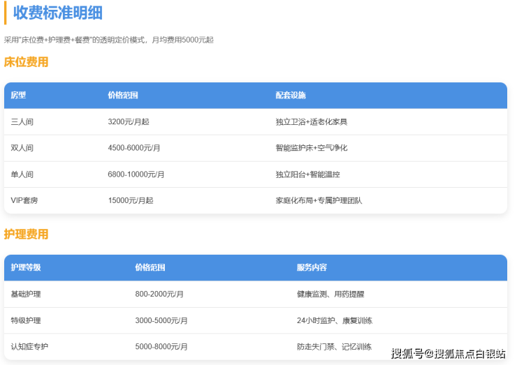This screenshot has height=365, width=517.
Task: Click the 搜狐号@搜狐焦点白银站 watermark
Action: pos(448,354)
